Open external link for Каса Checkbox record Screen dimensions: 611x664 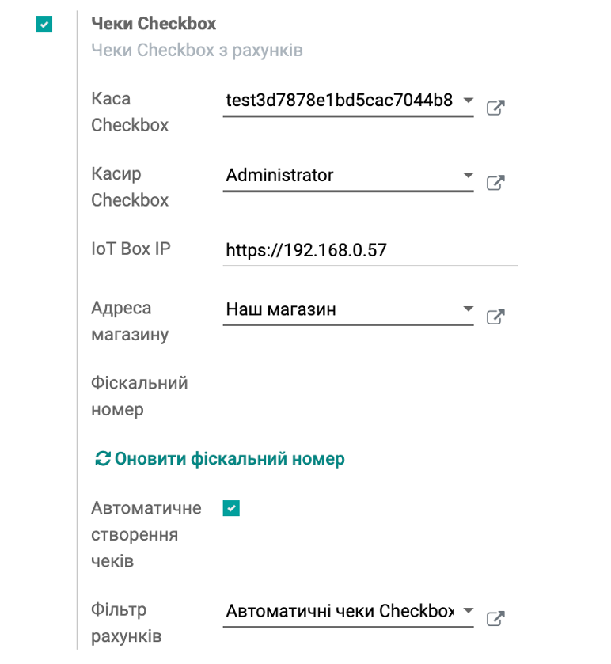point(495,108)
